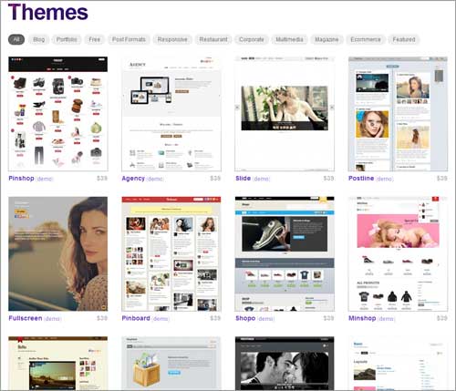Open the video blog theme thumbnail in bottom row
This screenshot has height=391, width=456.
58,364
